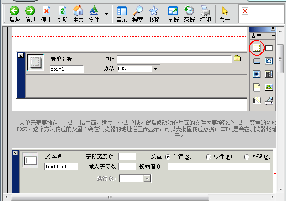
Task: Click the yellow folder browse icon beside 动作
Action: pos(237,58)
